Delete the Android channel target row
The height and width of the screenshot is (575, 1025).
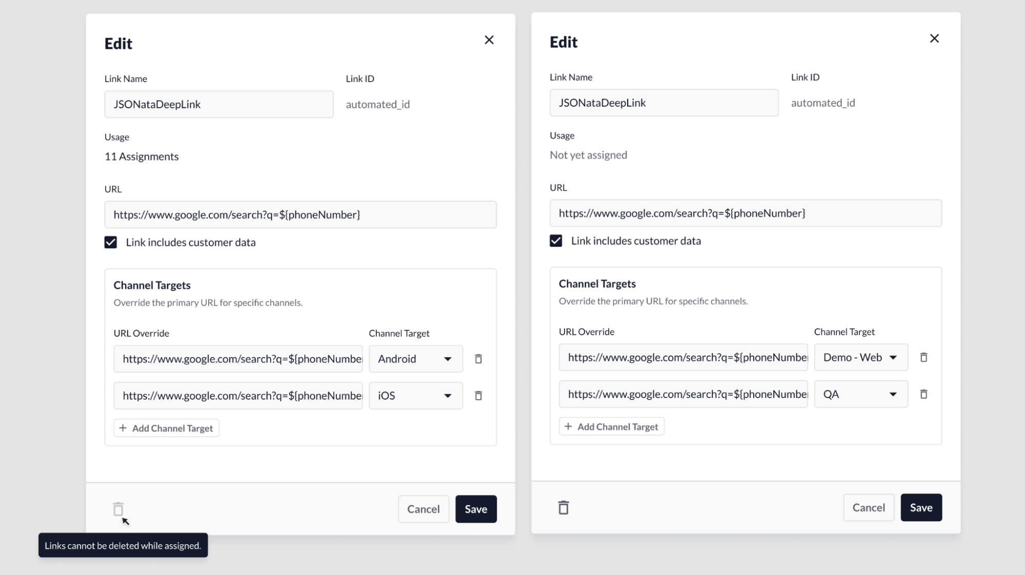pos(478,359)
